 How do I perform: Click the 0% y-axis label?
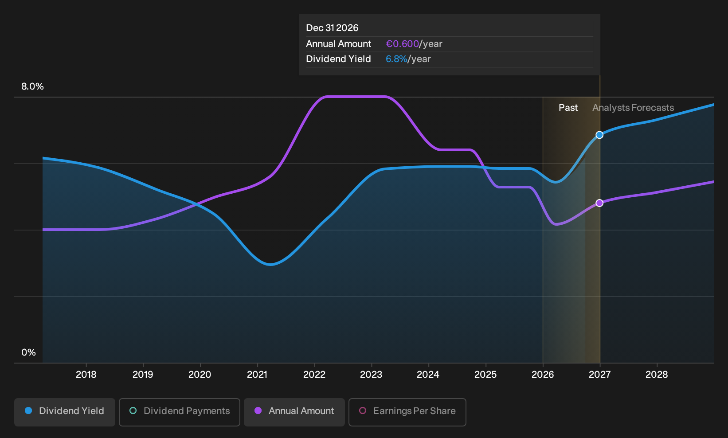click(28, 352)
